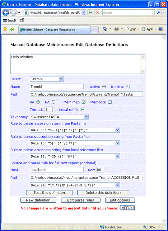Open the Home dropdown arrow
Image resolution: width=168 pixels, height=231 pixels.
(110, 29)
